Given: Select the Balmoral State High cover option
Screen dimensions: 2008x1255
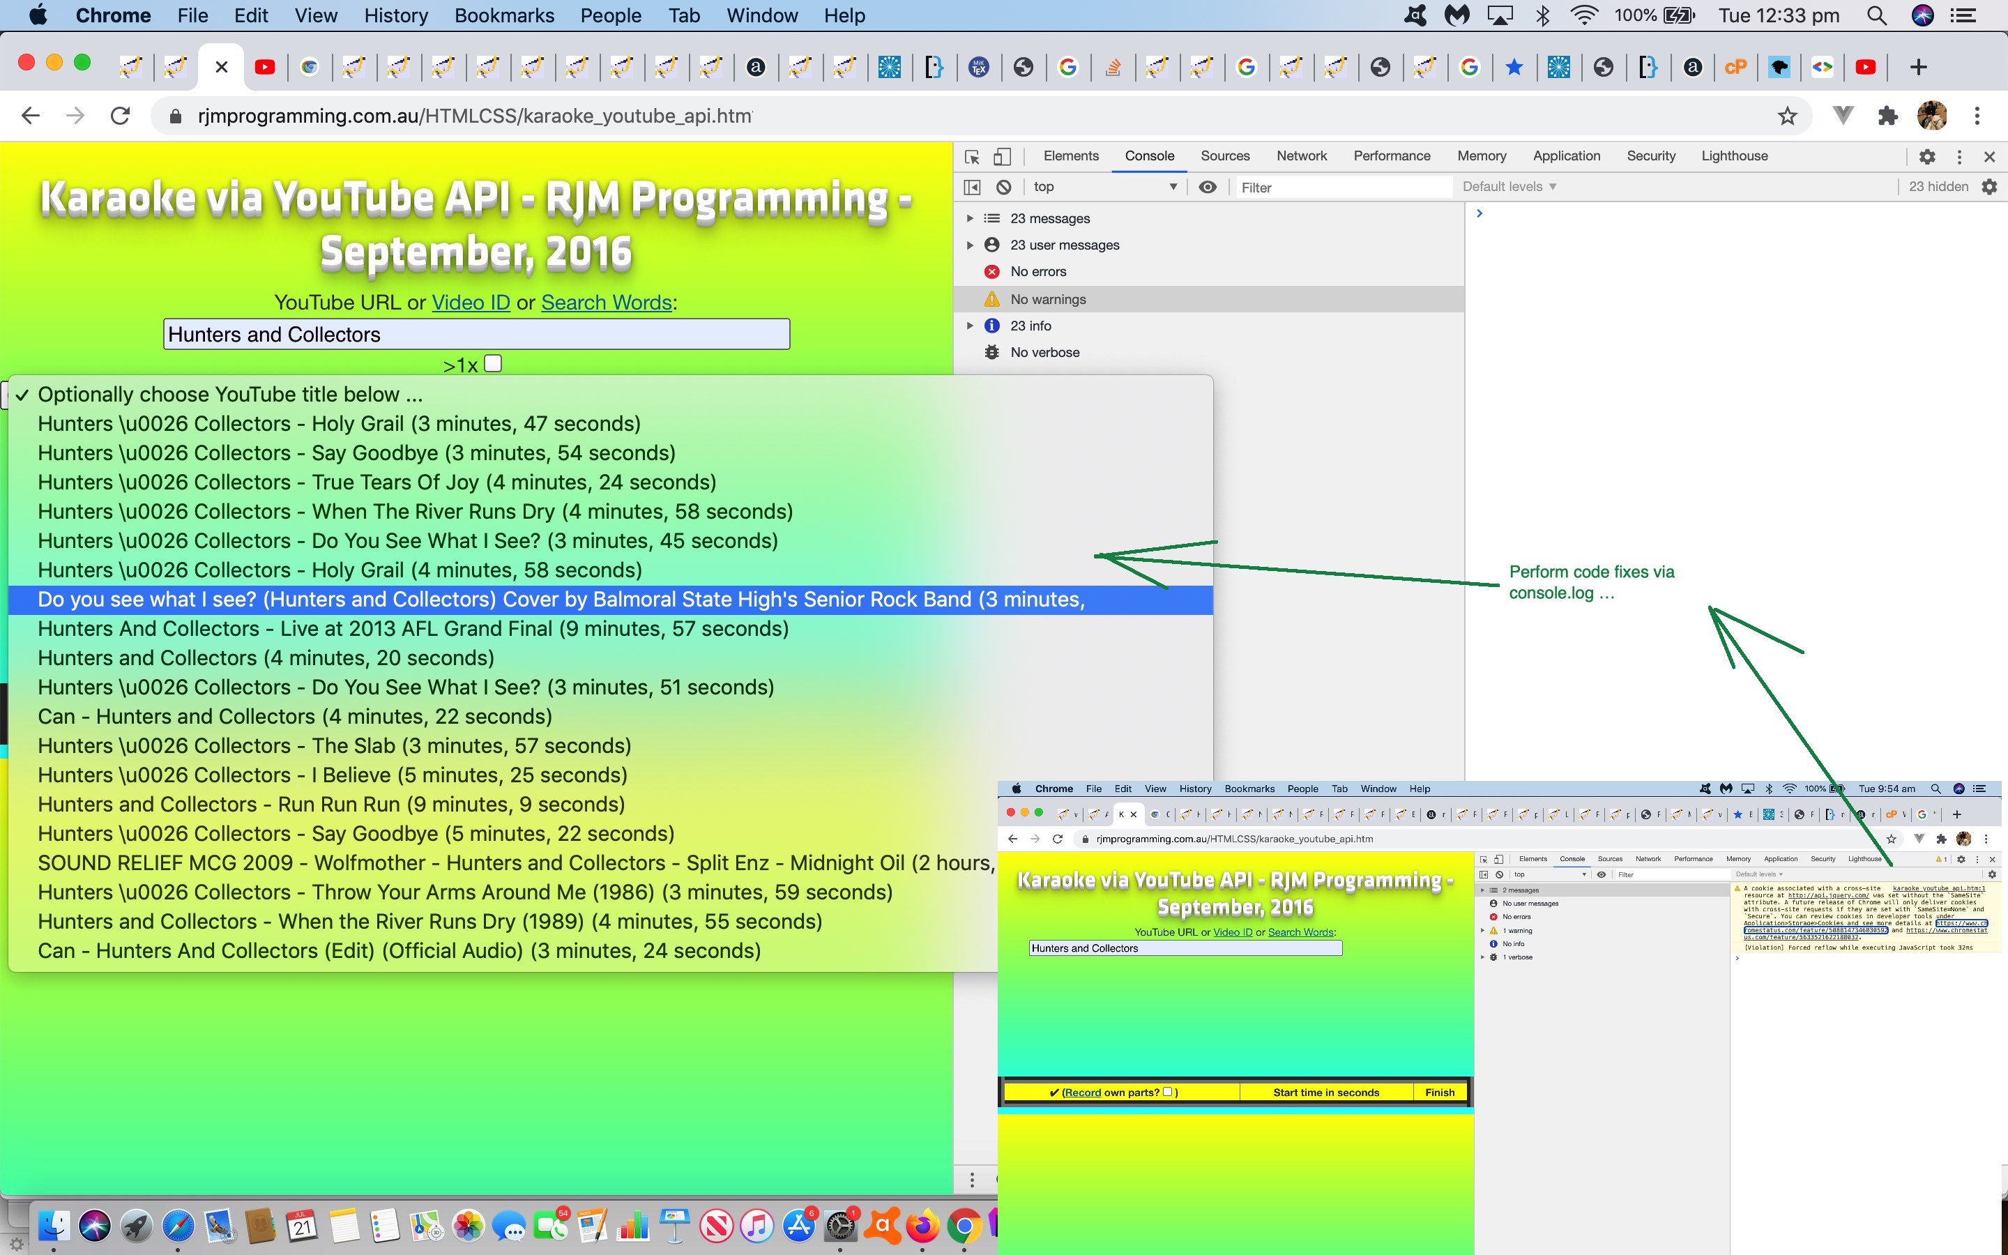Looking at the screenshot, I should point(611,600).
